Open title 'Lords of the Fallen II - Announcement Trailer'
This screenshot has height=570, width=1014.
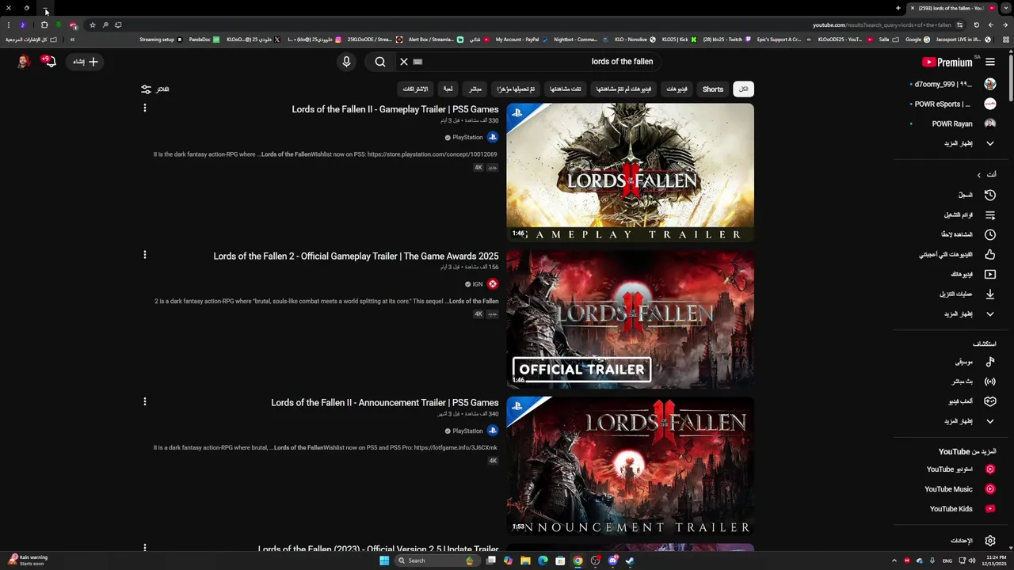[385, 403]
